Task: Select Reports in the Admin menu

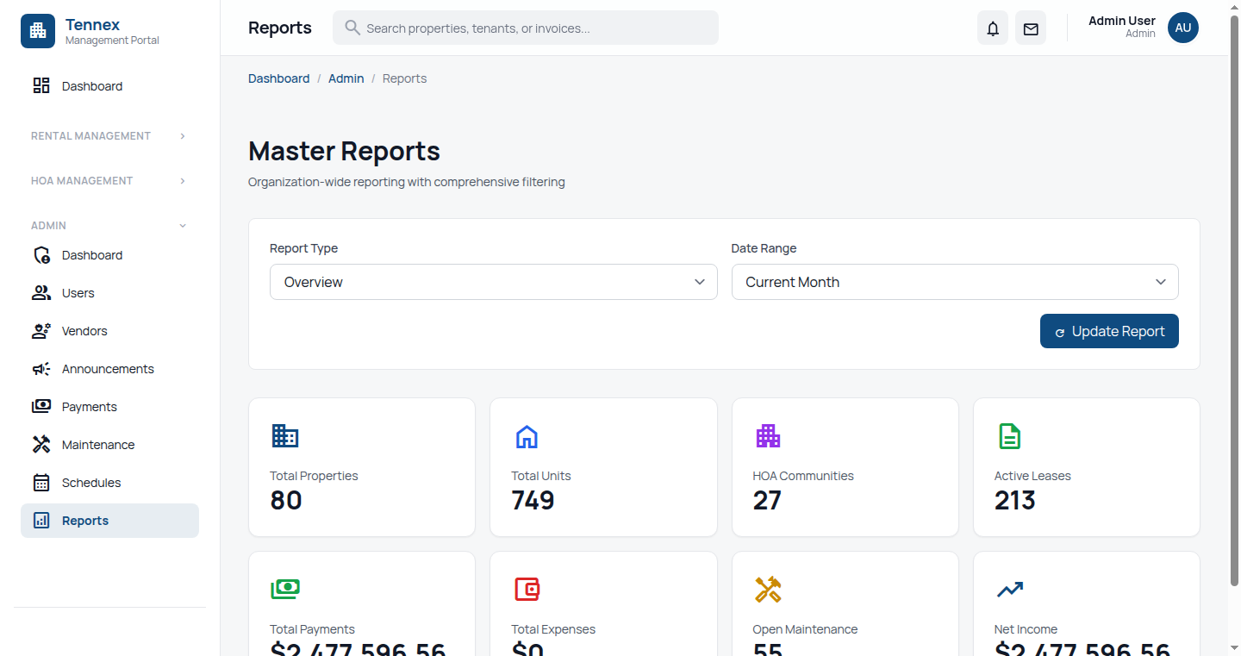Action: click(x=84, y=520)
